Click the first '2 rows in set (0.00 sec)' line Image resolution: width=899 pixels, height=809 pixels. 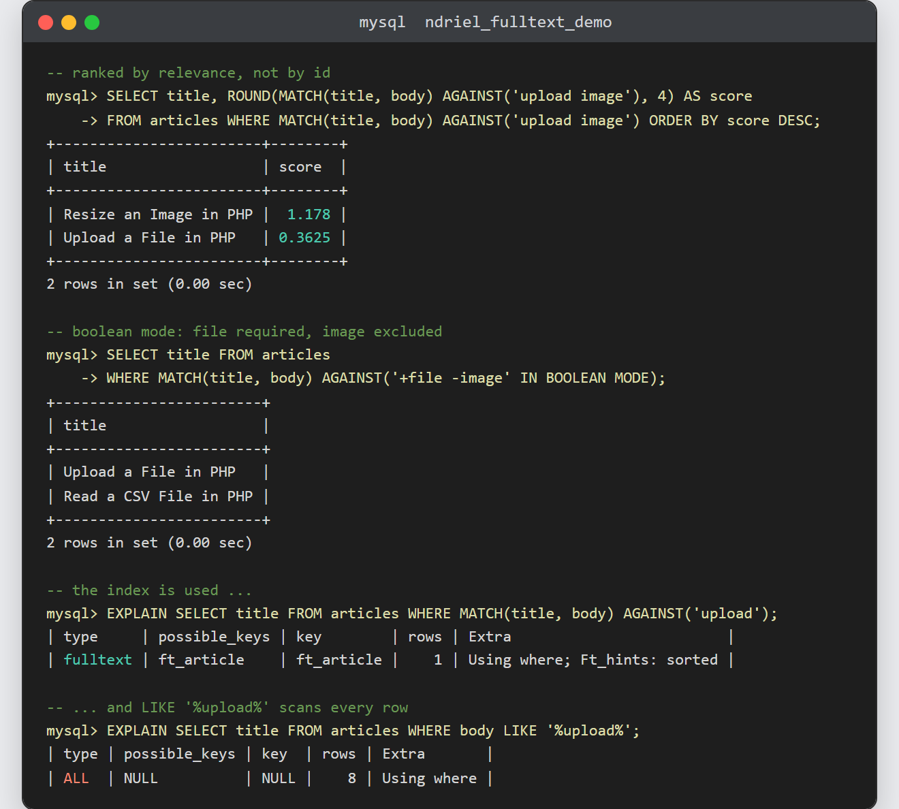pos(149,284)
